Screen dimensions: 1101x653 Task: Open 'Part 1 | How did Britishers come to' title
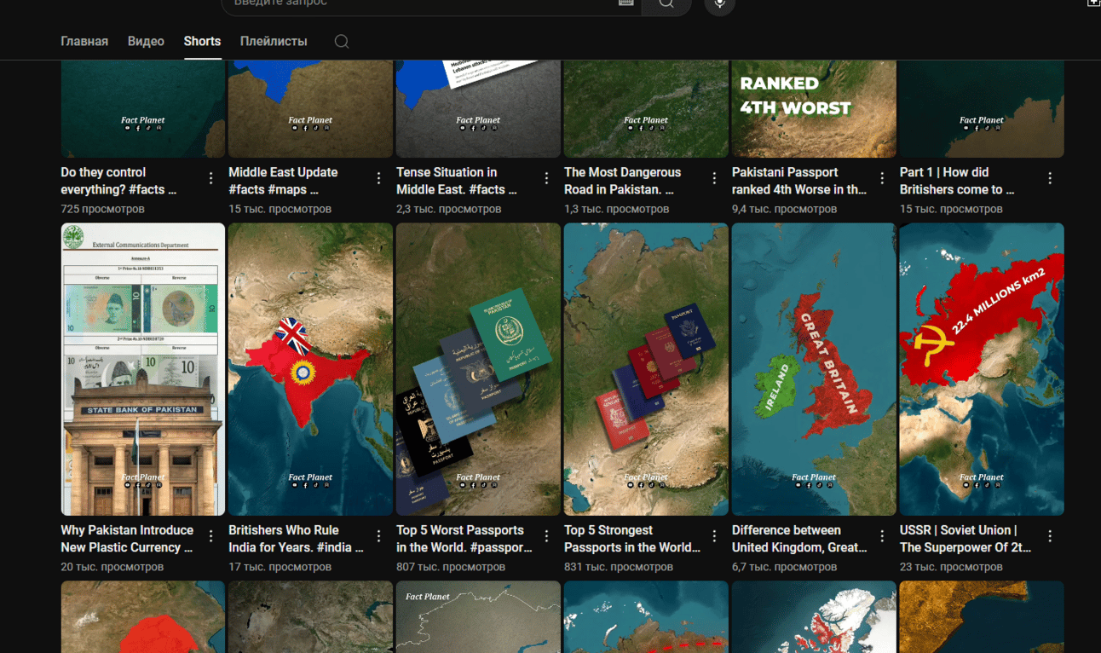[x=957, y=181]
